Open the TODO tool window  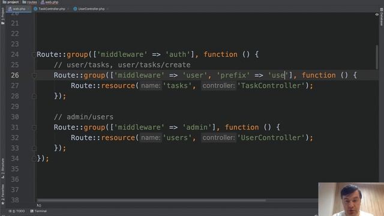pyautogui.click(x=17, y=211)
